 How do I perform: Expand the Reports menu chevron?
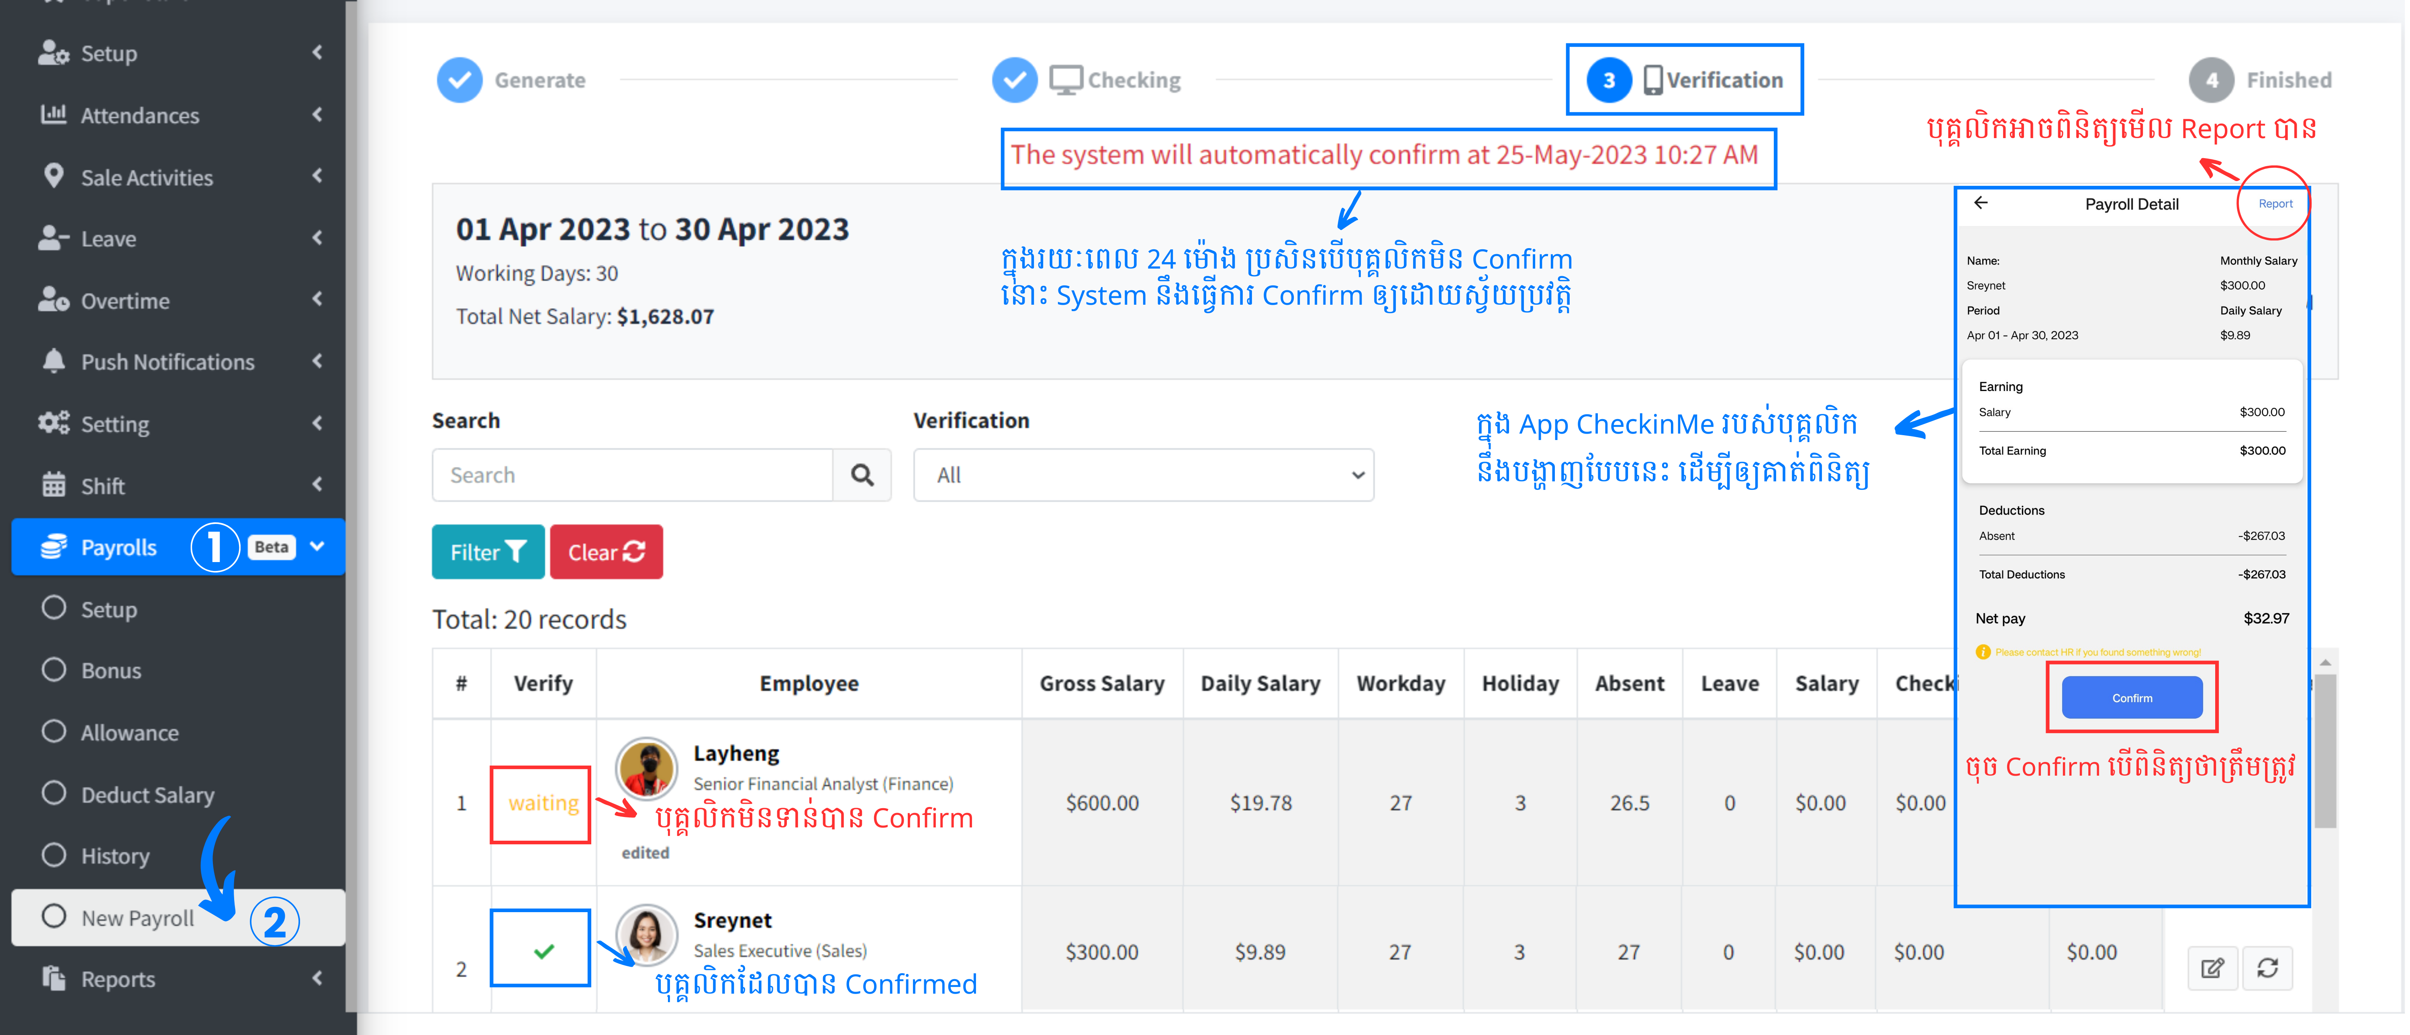317,978
